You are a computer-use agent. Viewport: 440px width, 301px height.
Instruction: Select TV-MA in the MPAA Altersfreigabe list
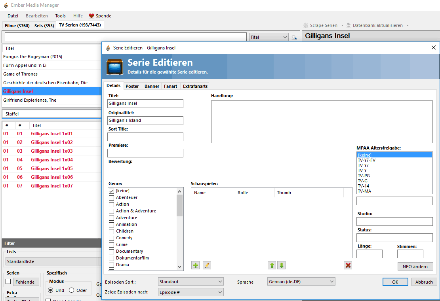point(394,191)
